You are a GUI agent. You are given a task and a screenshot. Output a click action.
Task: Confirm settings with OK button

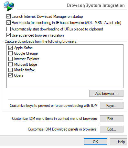pyautogui.click(x=95, y=142)
